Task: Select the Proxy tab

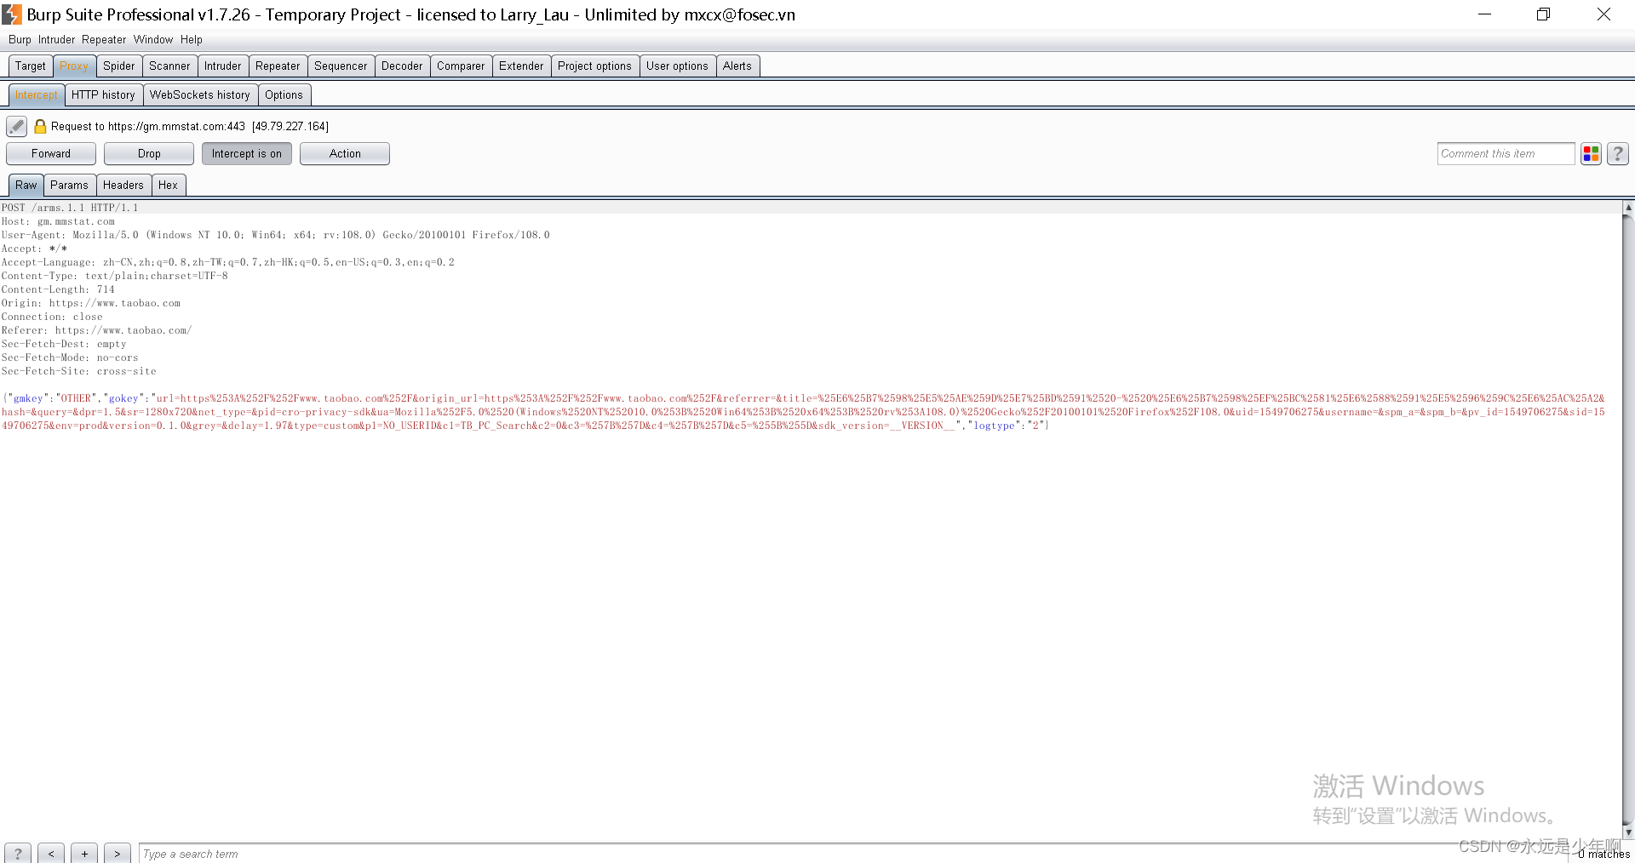Action: click(74, 66)
